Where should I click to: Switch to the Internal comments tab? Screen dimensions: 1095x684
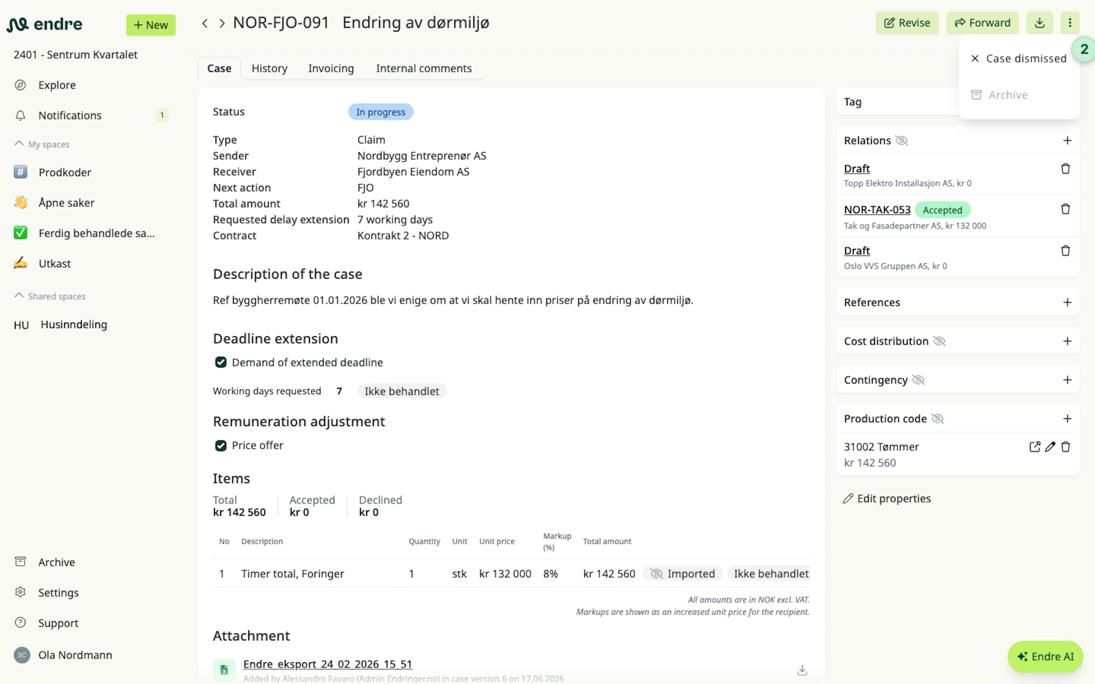tap(423, 68)
